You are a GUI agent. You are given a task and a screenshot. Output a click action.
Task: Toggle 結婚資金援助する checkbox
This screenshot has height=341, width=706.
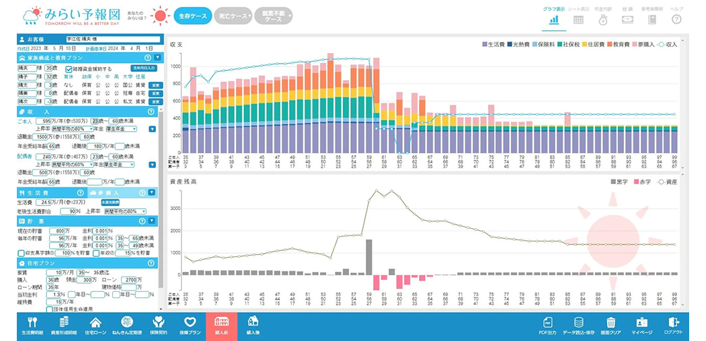click(69, 68)
